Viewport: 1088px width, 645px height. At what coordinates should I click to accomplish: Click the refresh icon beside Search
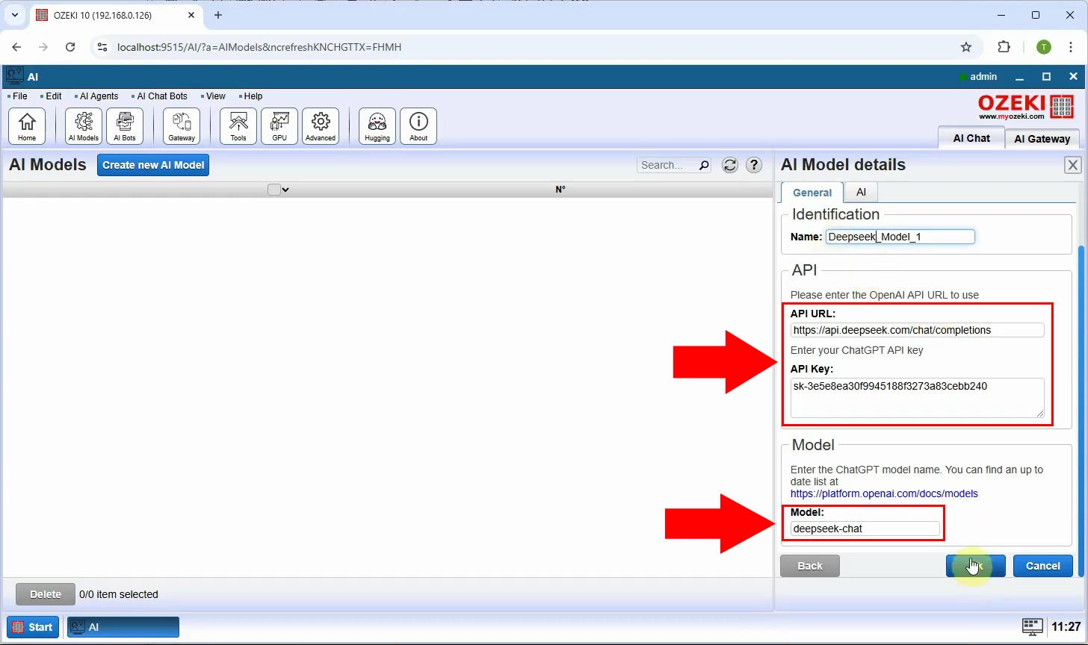[730, 165]
